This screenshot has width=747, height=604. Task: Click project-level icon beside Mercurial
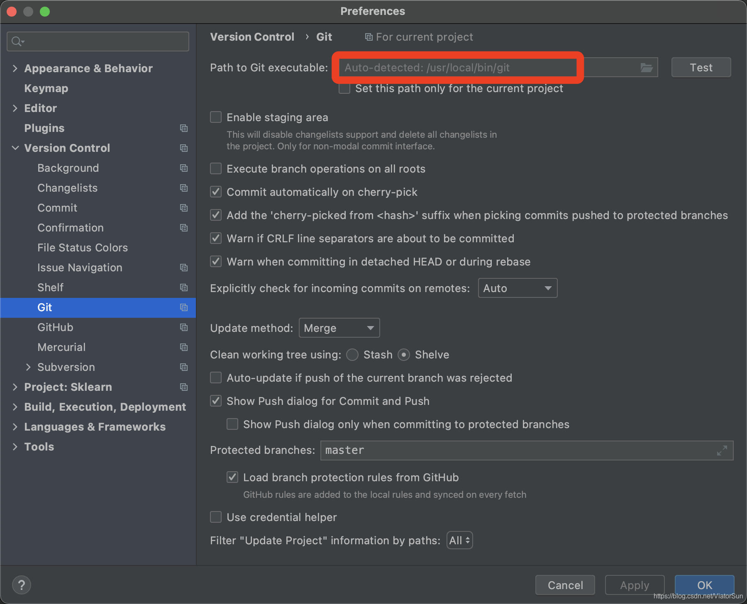(184, 347)
